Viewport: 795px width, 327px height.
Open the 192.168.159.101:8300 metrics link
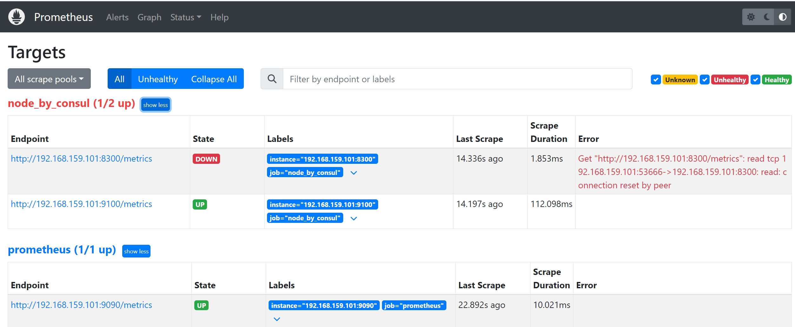[x=82, y=159]
